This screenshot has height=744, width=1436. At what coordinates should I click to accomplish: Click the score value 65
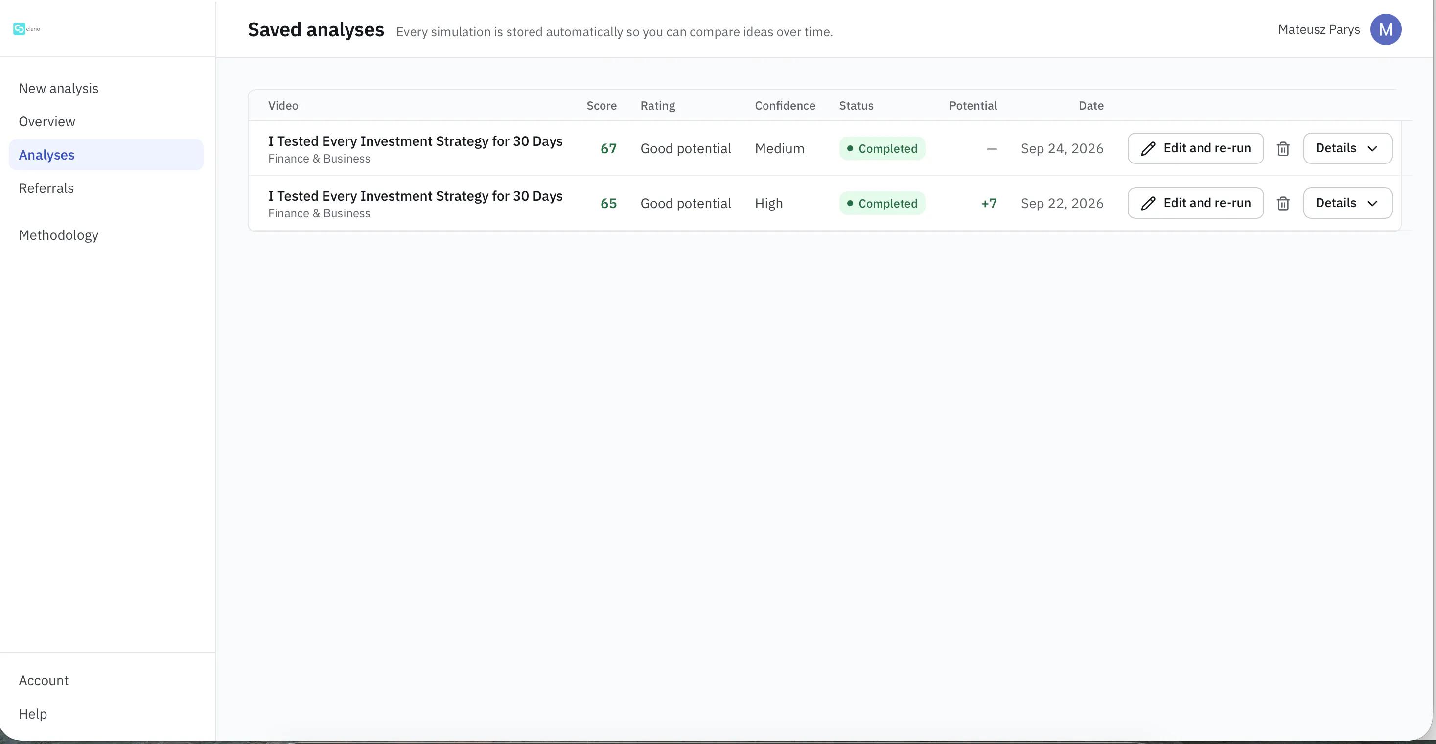click(x=608, y=204)
